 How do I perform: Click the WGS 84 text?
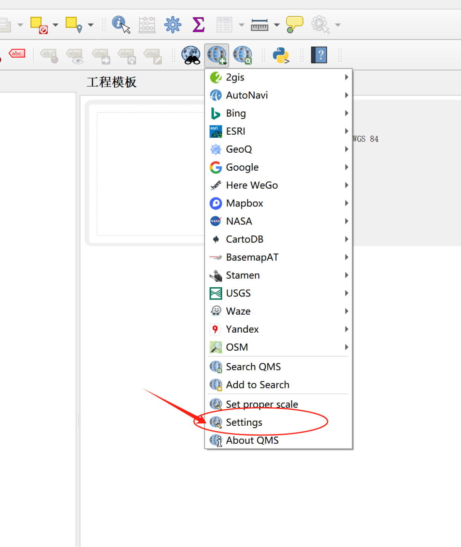click(366, 139)
